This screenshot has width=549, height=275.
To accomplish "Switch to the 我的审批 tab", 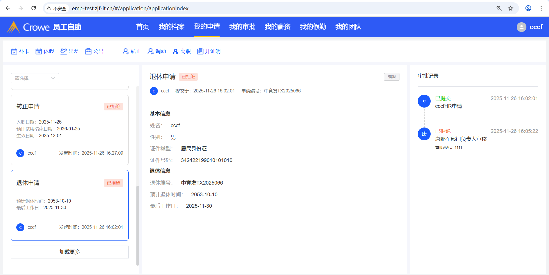I will click(x=242, y=27).
